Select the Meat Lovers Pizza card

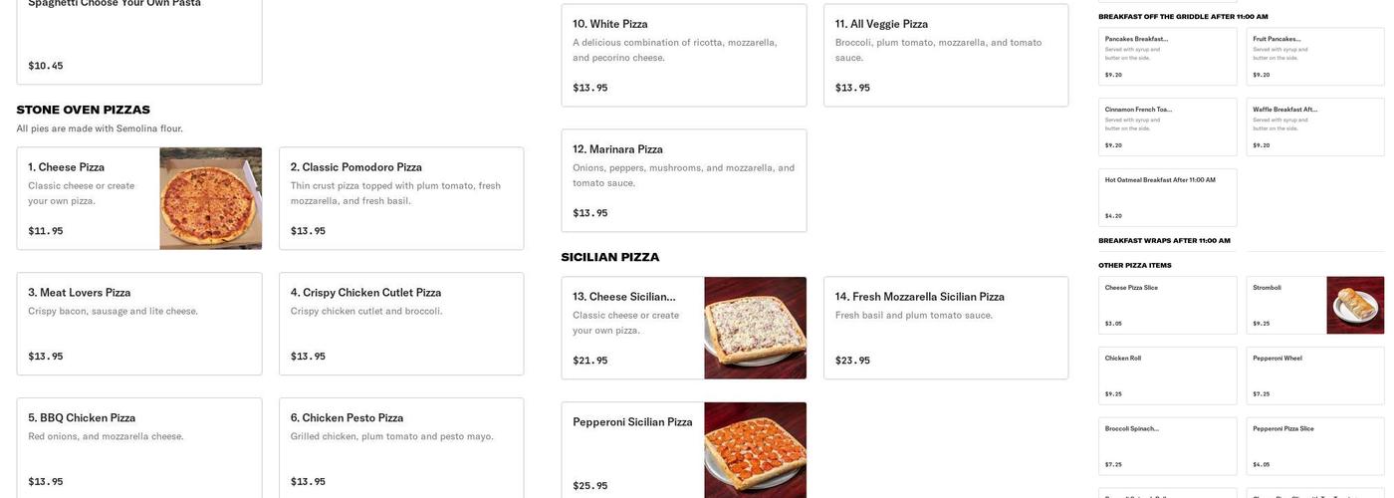pyautogui.click(x=139, y=324)
